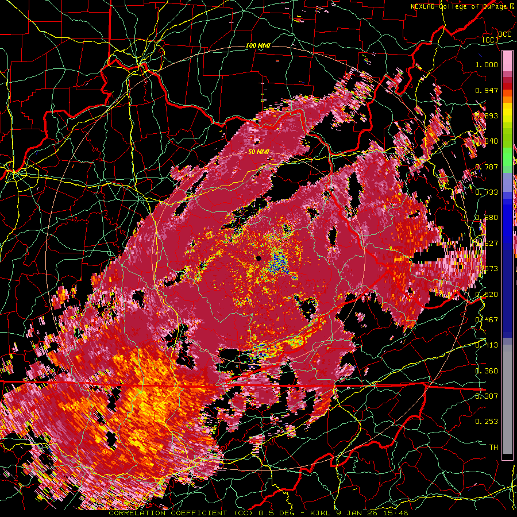Click the Correlation Coefficient KJKL caption text
The height and width of the screenshot is (517, 517).
[x=258, y=513]
